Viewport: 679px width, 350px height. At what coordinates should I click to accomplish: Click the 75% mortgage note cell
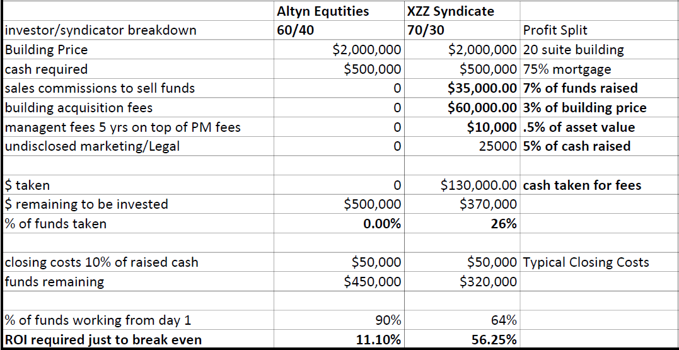[x=567, y=69]
